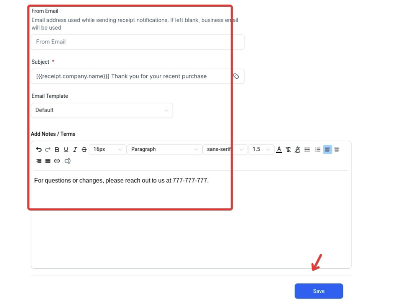Screen dimensions: 398x302
Task: Toggle italic formatting
Action: click(x=75, y=149)
